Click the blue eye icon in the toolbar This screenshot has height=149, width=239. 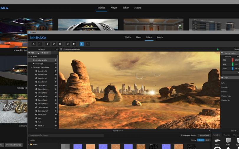click(x=81, y=44)
